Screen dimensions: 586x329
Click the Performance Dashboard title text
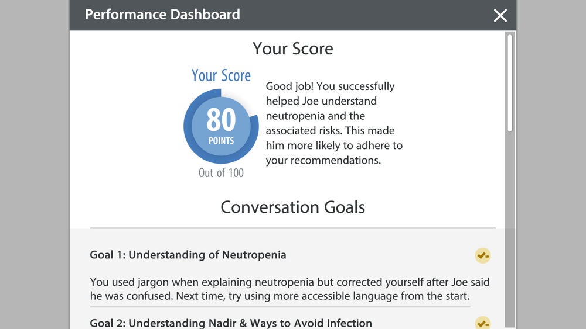pyautogui.click(x=162, y=15)
